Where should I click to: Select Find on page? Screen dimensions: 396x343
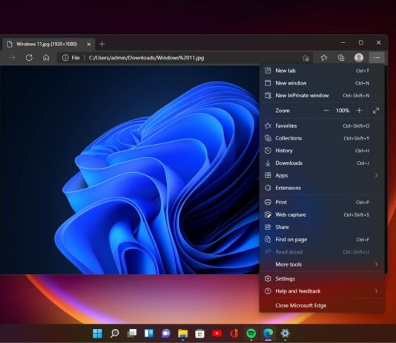click(x=322, y=239)
